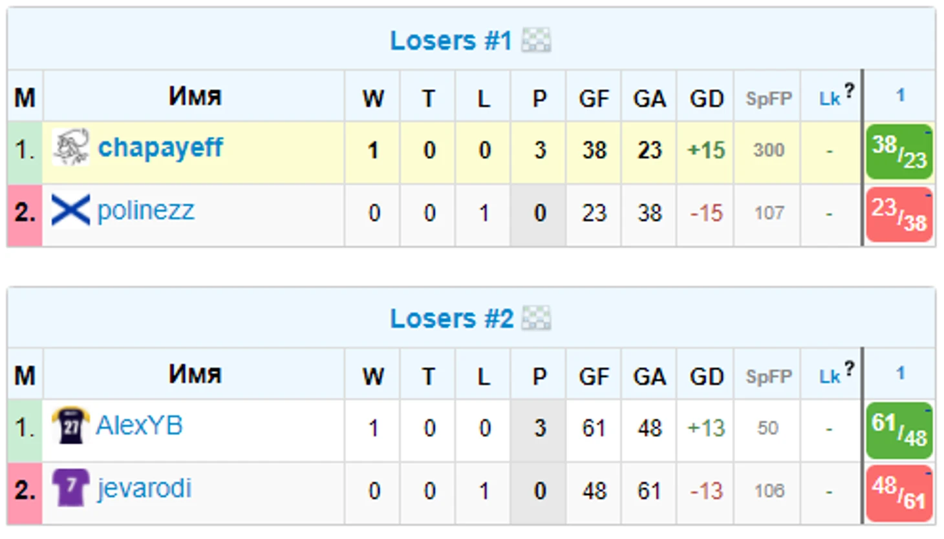
Task: Click the checkered icon next to Losers #1
Action: 536,41
